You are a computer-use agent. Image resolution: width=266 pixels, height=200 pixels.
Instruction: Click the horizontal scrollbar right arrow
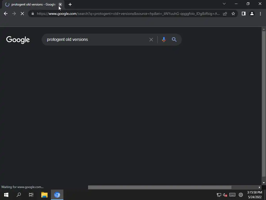(260, 187)
